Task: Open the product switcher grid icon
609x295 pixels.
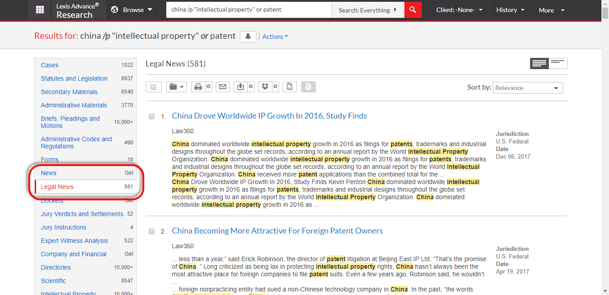Action: click(40, 10)
